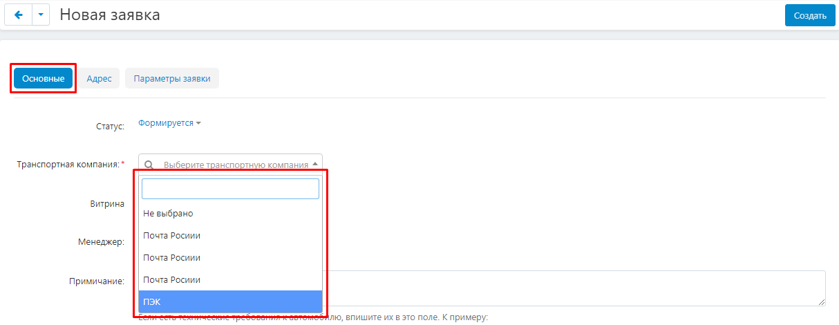The width and height of the screenshot is (839, 325).
Task: Click the Транспортная компания field label
Action: 68,165
